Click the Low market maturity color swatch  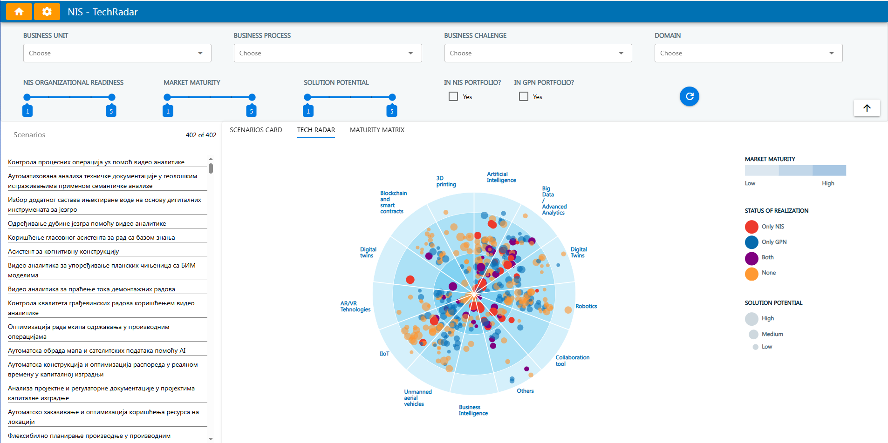tap(762, 170)
